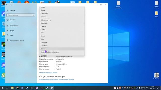The height and width of the screenshot is (90, 161).
Task: Choose Кокосовые (Килинг) острова entry
Action: [62, 52]
